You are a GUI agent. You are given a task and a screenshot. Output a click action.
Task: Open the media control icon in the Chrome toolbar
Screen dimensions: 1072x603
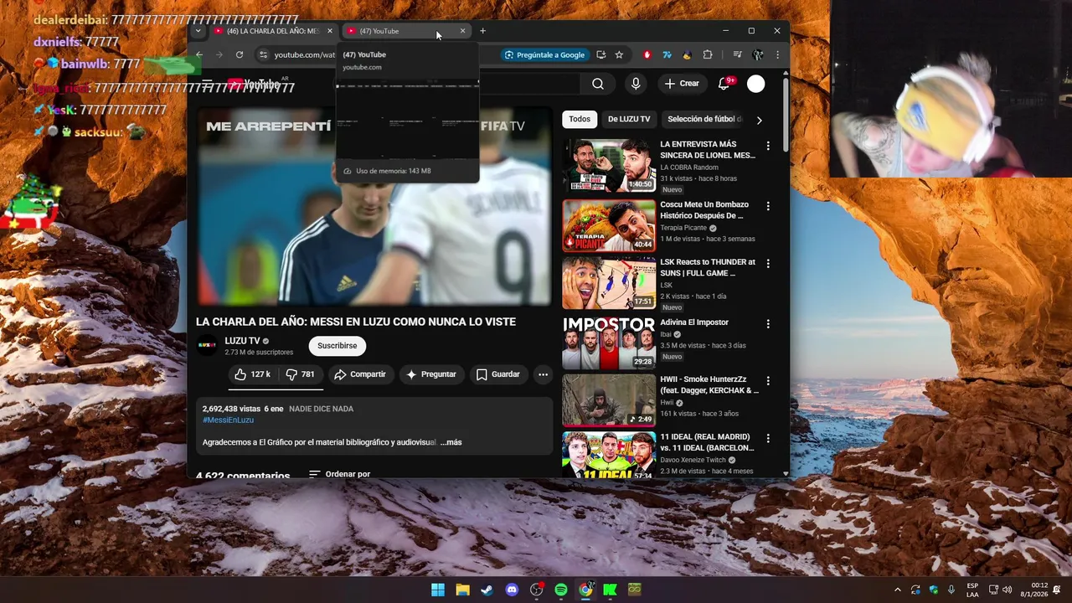click(737, 55)
